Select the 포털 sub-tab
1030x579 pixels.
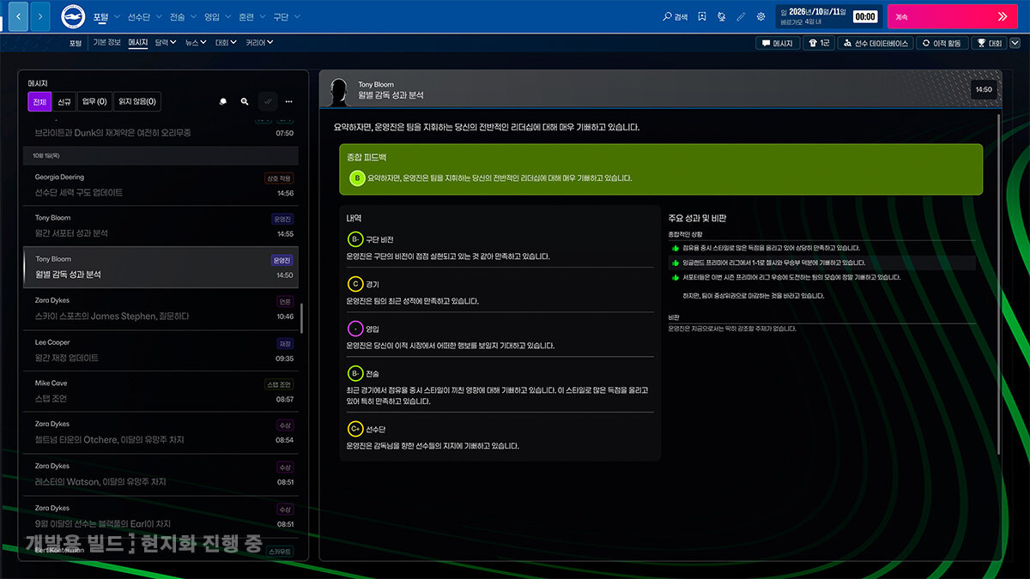[x=76, y=42]
